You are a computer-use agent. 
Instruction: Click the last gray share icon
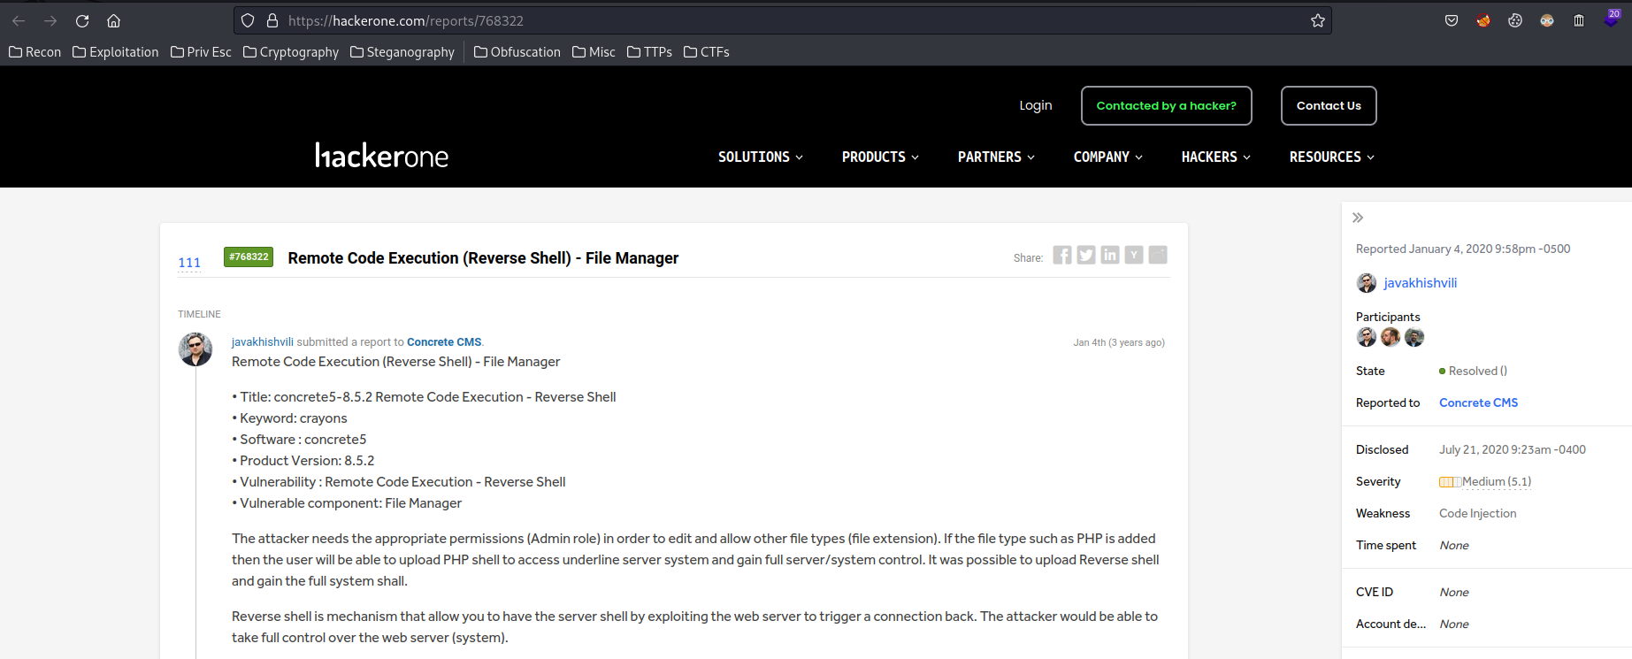click(x=1158, y=255)
